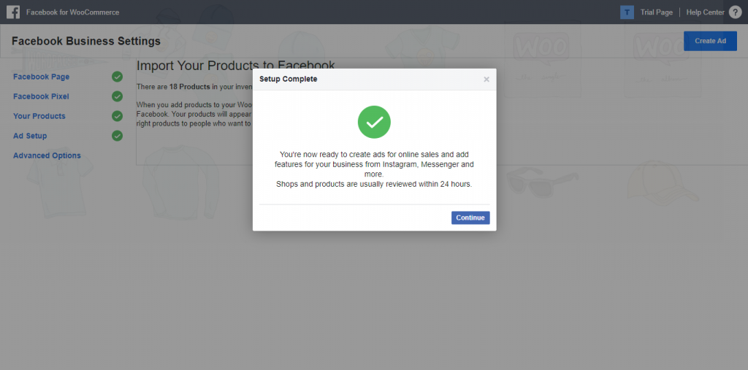Click the Trial Page avatar icon
The height and width of the screenshot is (370, 748).
pos(627,12)
